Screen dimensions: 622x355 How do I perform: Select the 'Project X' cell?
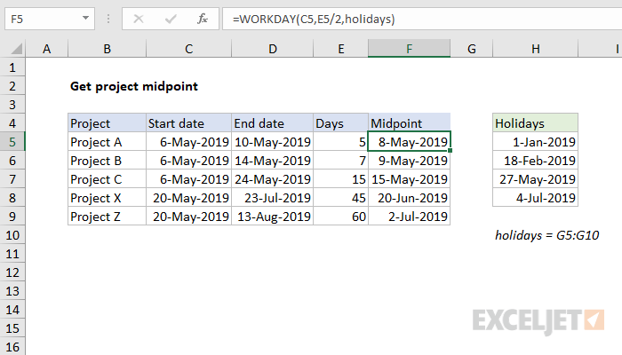tap(108, 198)
